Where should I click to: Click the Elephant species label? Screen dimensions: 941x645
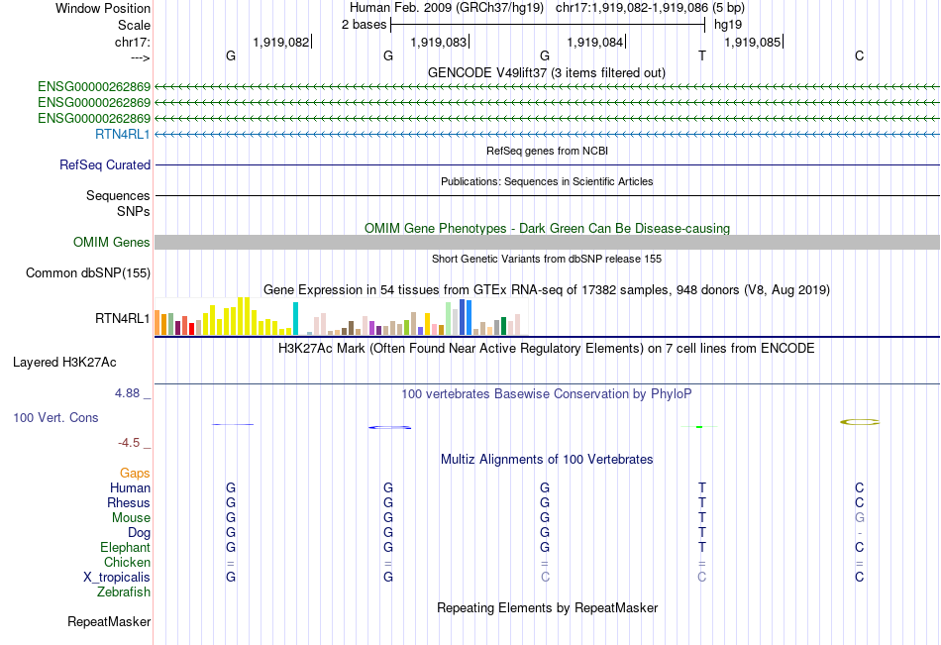[x=125, y=547]
